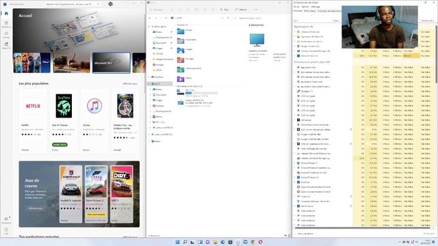Select Ce PC in navigation pane

[x=160, y=83]
